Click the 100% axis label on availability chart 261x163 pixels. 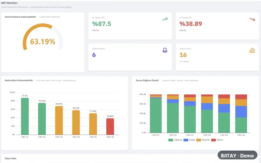click(x=12, y=93)
